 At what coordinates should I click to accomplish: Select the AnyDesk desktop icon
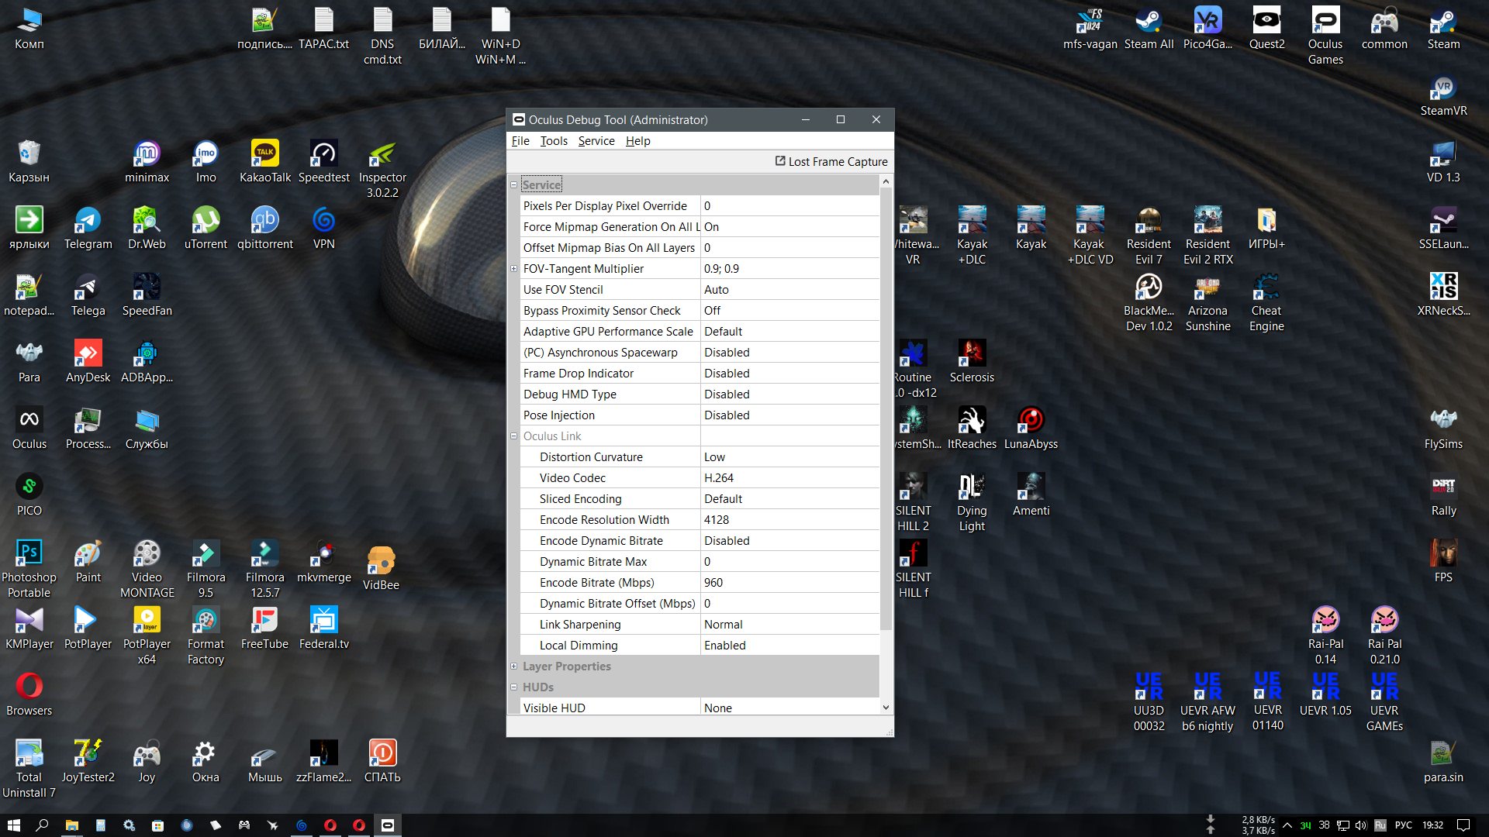88,361
